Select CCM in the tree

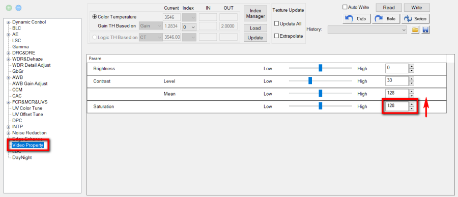click(17, 90)
